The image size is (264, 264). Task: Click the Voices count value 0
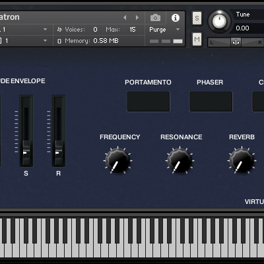(95, 30)
